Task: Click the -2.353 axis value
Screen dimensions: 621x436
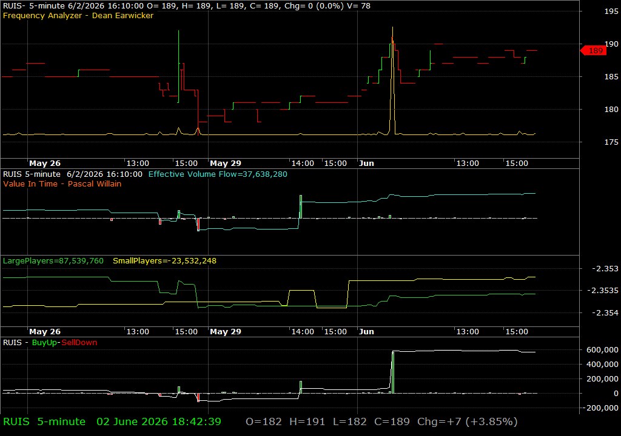Action: point(605,269)
